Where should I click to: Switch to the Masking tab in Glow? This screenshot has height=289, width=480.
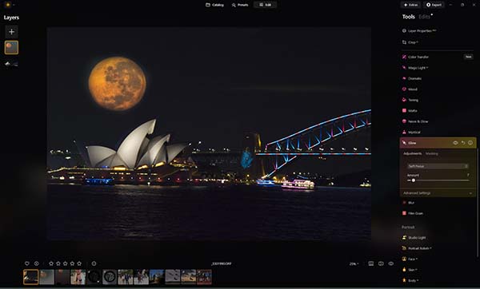click(x=432, y=153)
